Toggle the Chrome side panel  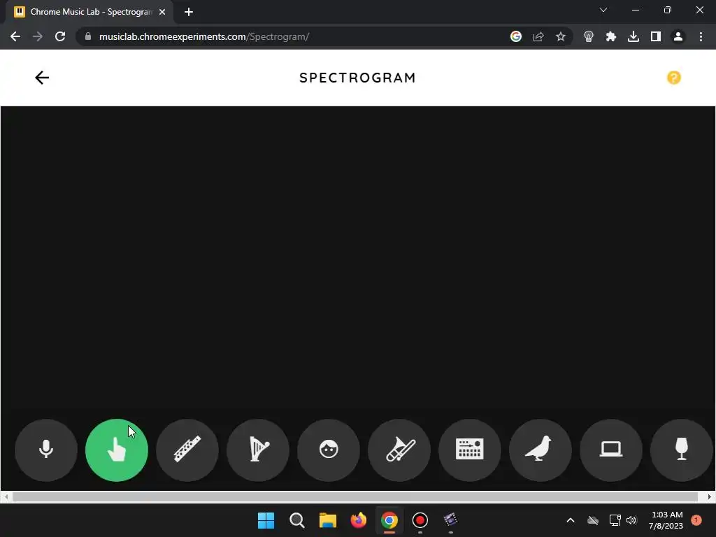pyautogui.click(x=656, y=36)
